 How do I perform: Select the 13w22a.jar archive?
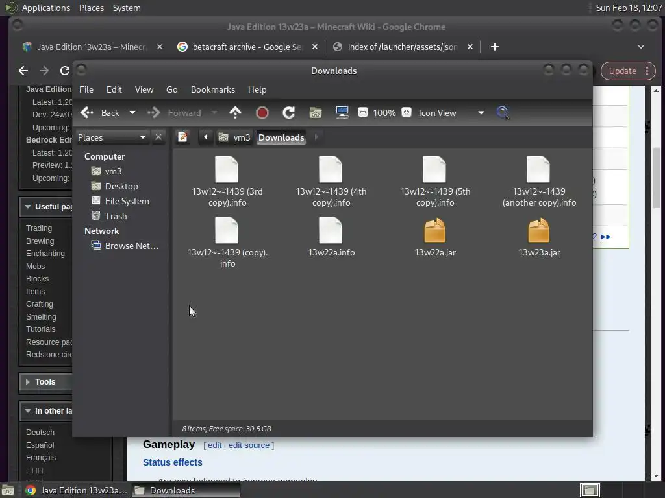coord(434,237)
